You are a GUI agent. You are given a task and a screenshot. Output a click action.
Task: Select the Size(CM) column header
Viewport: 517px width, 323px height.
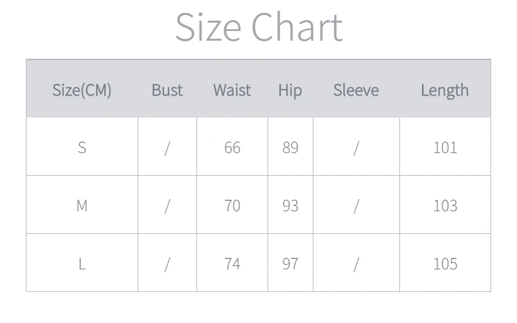click(x=82, y=90)
